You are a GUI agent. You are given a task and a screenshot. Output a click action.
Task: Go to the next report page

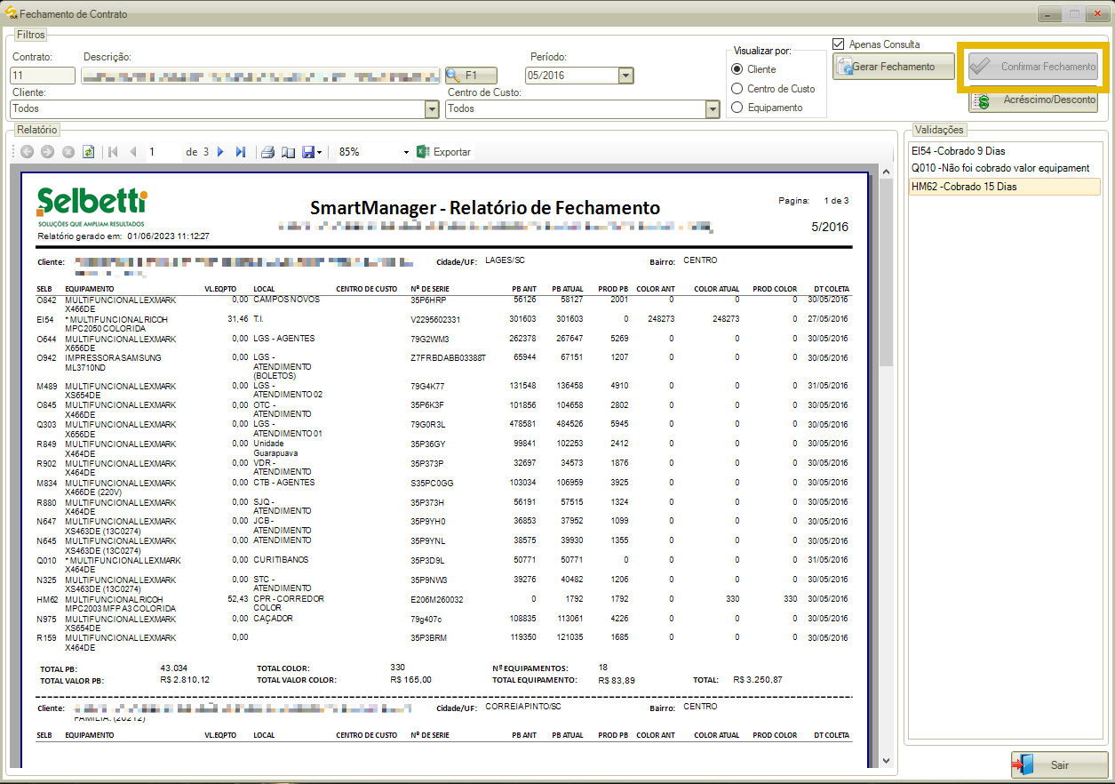[221, 152]
